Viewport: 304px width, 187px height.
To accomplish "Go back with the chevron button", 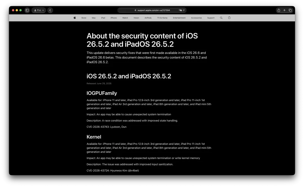I will tap(50, 10).
